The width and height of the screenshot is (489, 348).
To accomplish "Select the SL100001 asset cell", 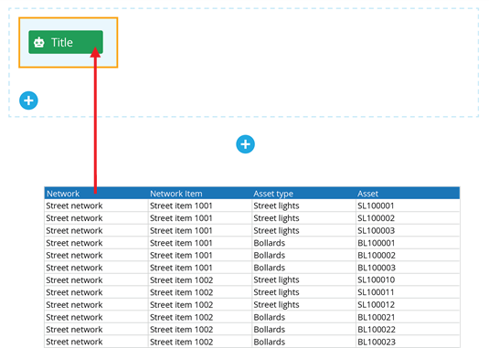I will 408,206.
